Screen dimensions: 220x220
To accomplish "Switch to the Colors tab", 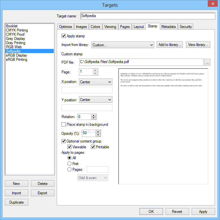I will tap(95, 27).
